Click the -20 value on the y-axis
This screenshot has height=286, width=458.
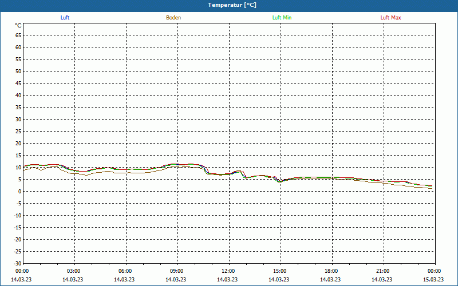pos(18,240)
